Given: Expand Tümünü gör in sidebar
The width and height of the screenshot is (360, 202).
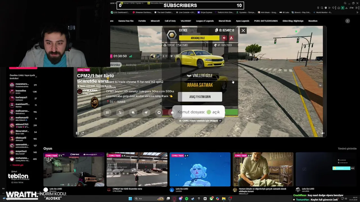Looking at the screenshot, I should pos(17,165).
